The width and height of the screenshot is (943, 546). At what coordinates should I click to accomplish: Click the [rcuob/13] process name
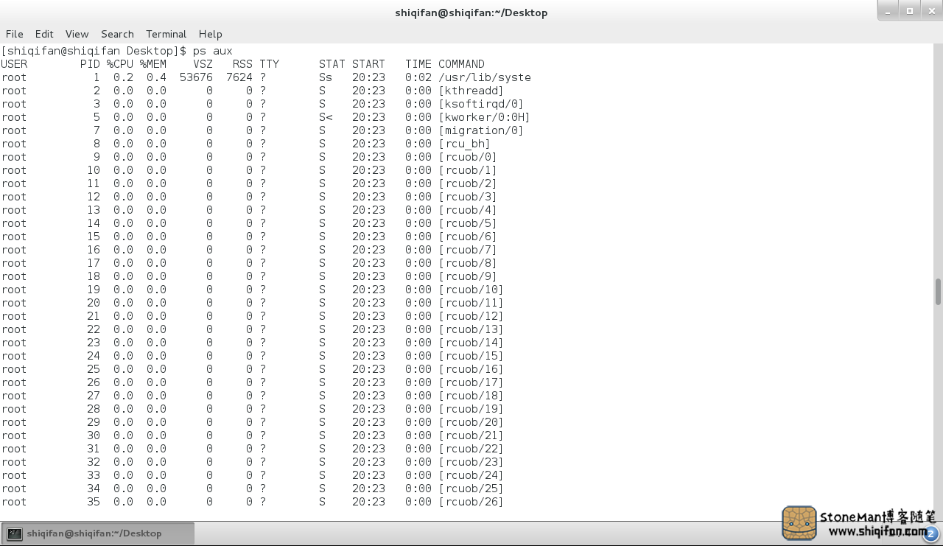[x=471, y=329]
